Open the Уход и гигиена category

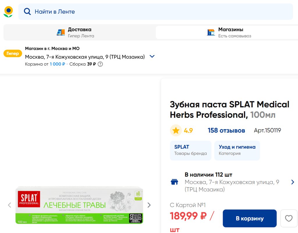(x=237, y=150)
